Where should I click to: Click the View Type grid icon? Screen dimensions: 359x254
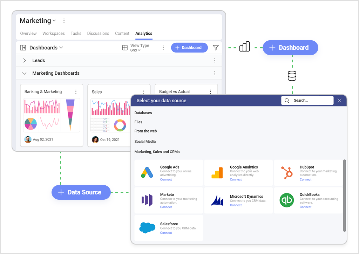125,48
